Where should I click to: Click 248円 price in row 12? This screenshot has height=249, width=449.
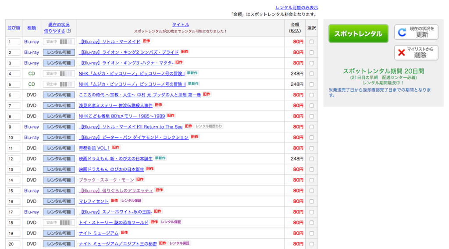click(297, 159)
